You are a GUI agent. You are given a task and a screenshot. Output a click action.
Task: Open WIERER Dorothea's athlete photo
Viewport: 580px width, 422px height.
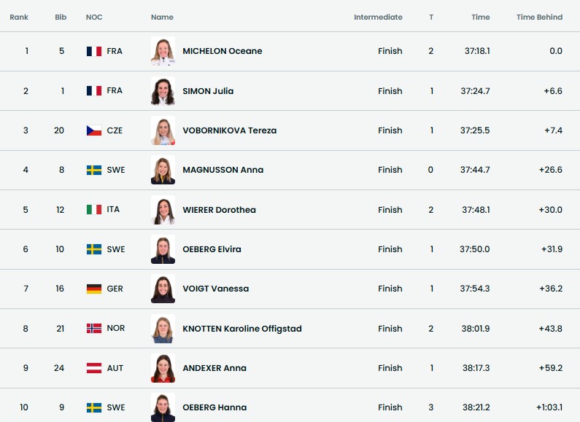pyautogui.click(x=163, y=210)
